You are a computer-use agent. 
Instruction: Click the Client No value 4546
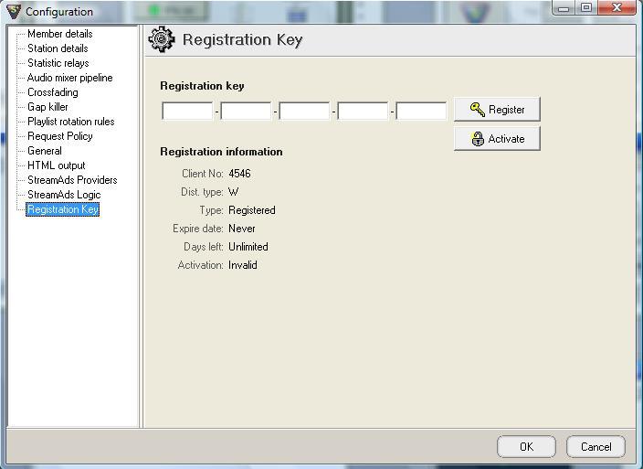coord(239,174)
